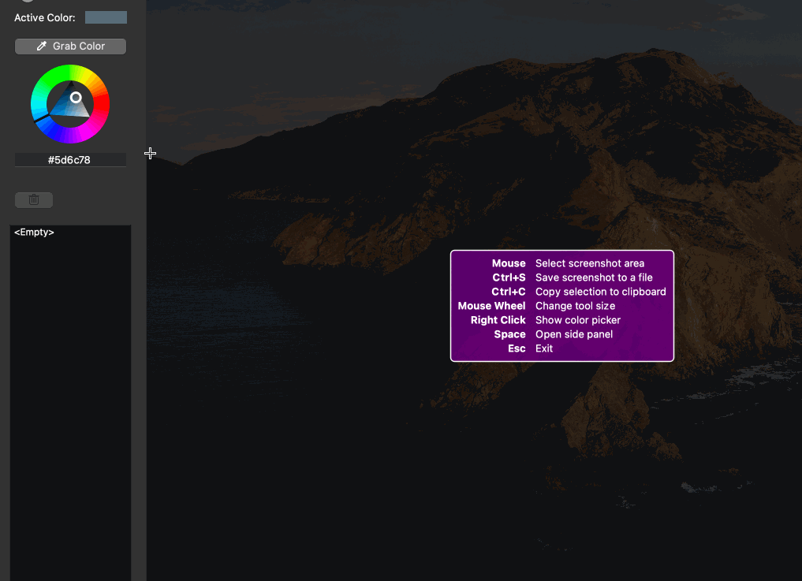Click the "Copy selection to clipboard" hint
This screenshot has height=581, width=802.
pos(600,292)
